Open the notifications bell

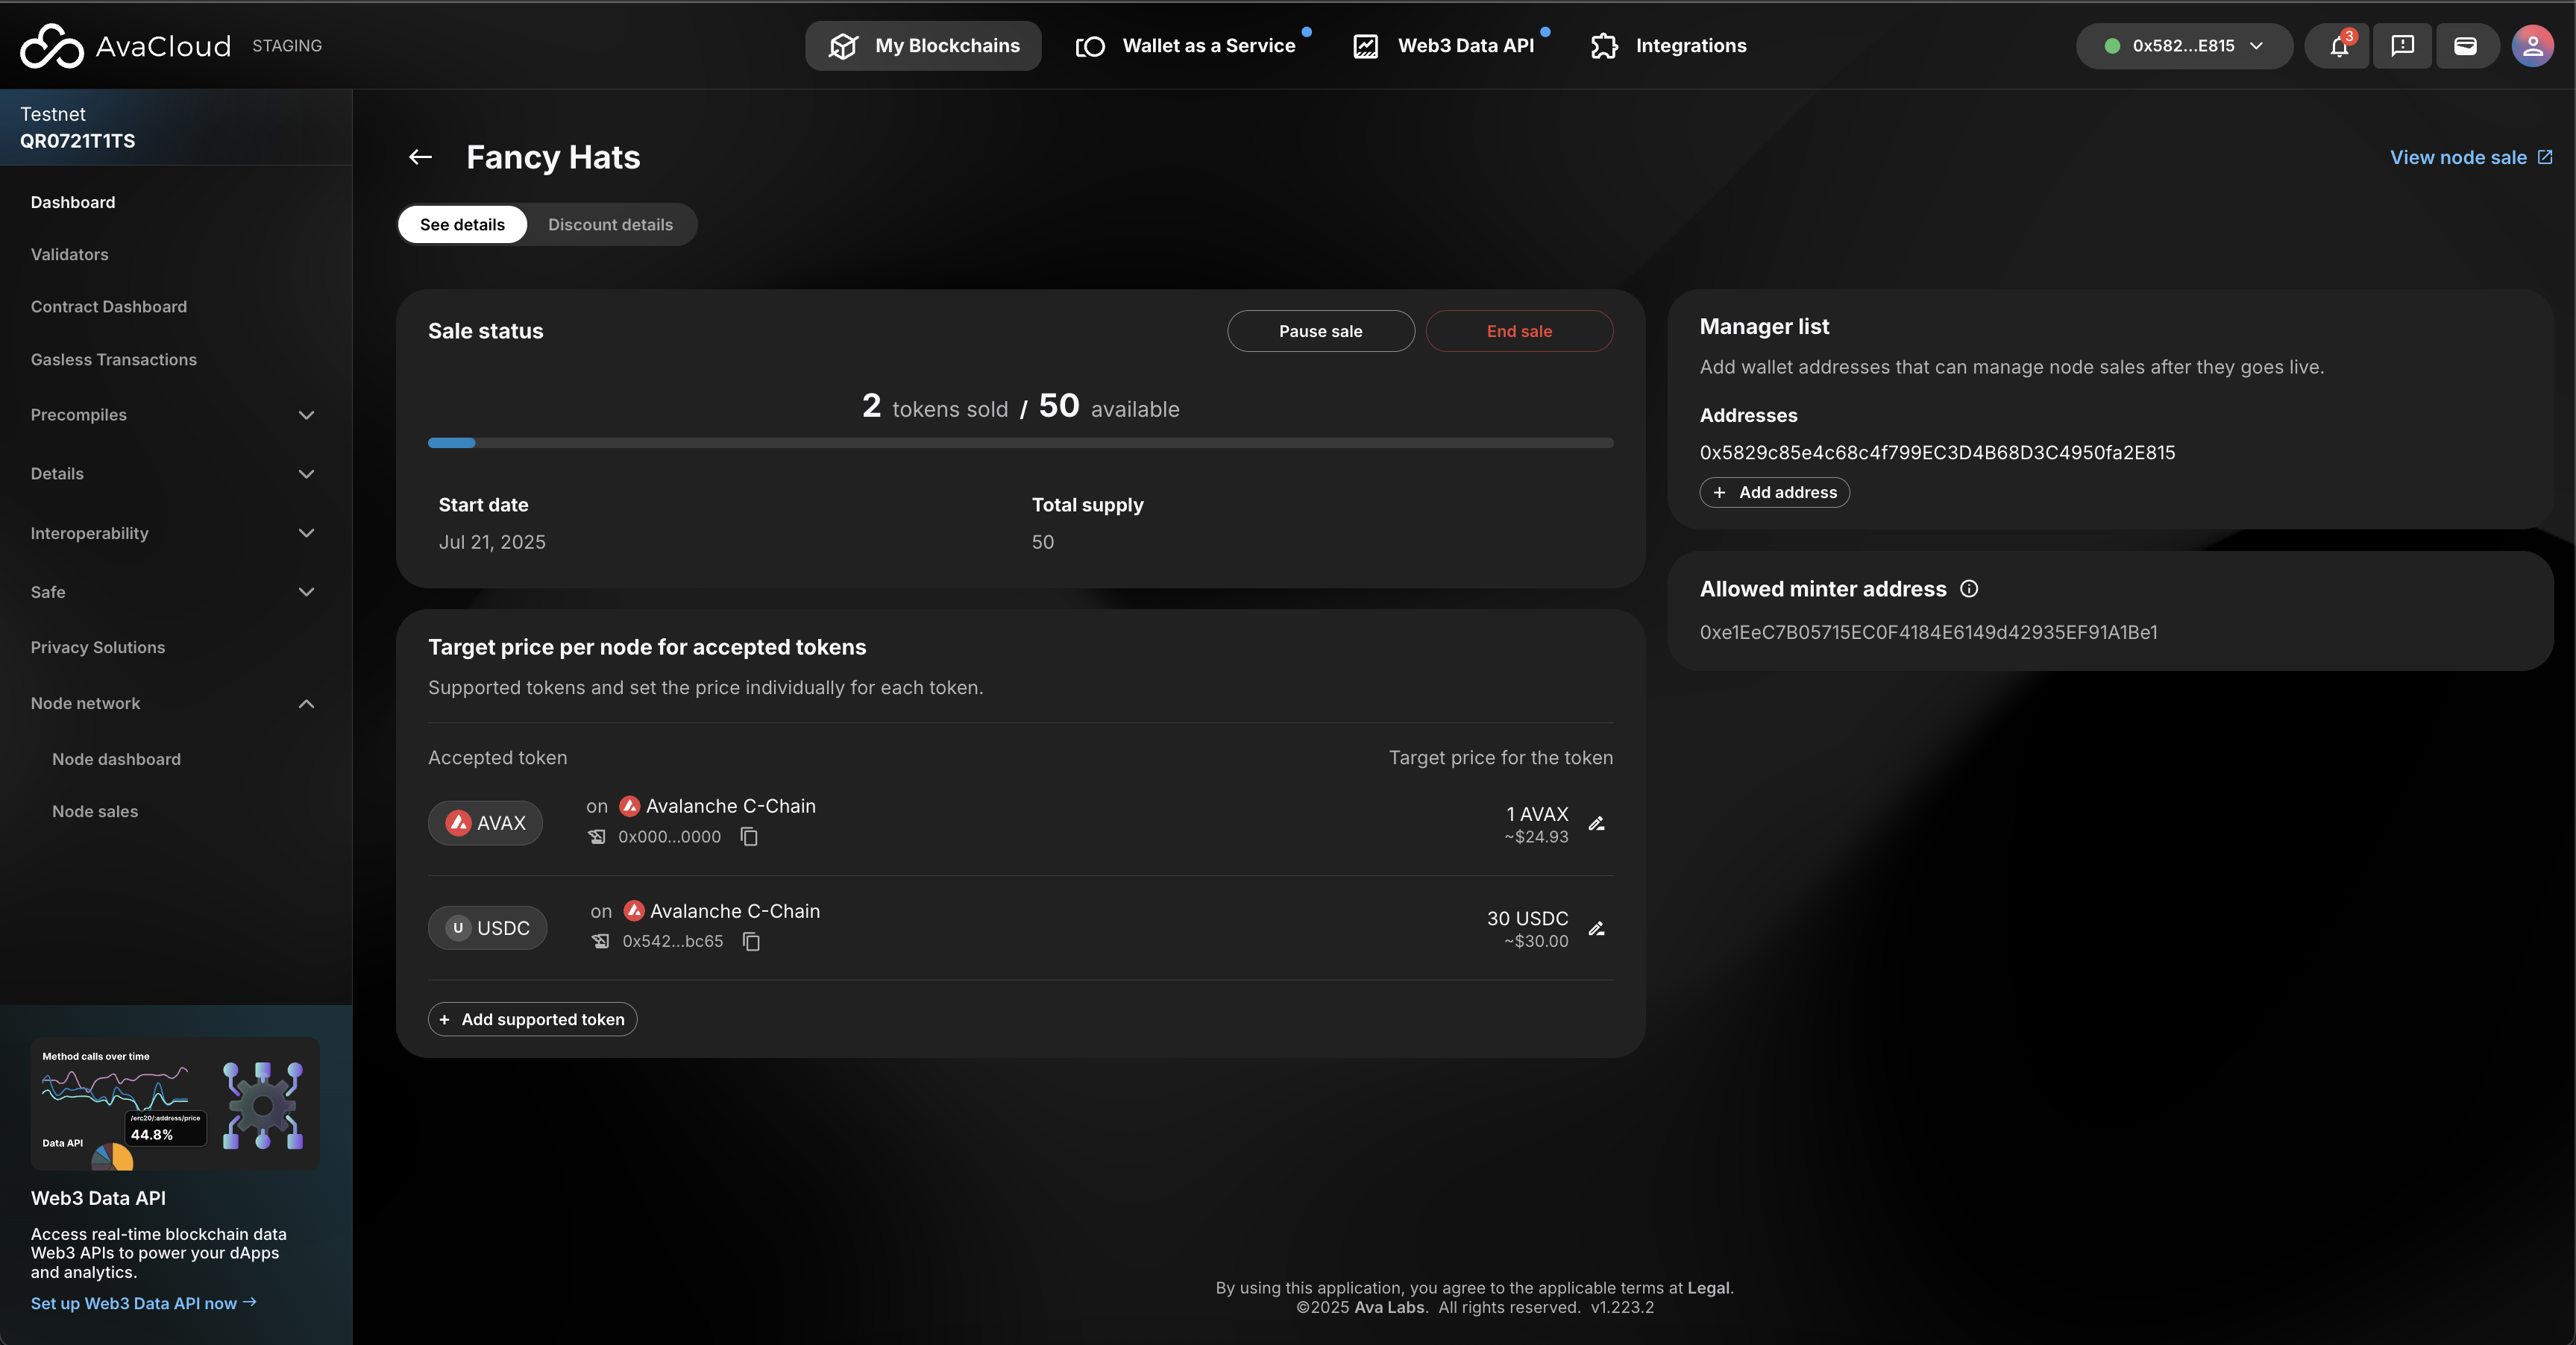coord(2338,46)
